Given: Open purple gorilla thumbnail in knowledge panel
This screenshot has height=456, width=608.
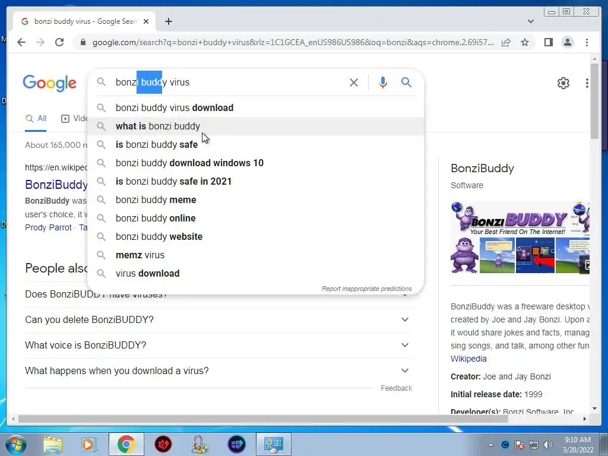Looking at the screenshot, I should tap(464, 255).
